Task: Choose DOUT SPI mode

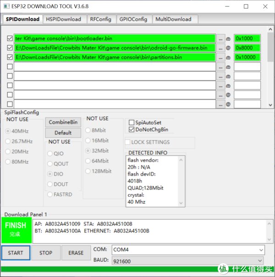Action: 50,184
